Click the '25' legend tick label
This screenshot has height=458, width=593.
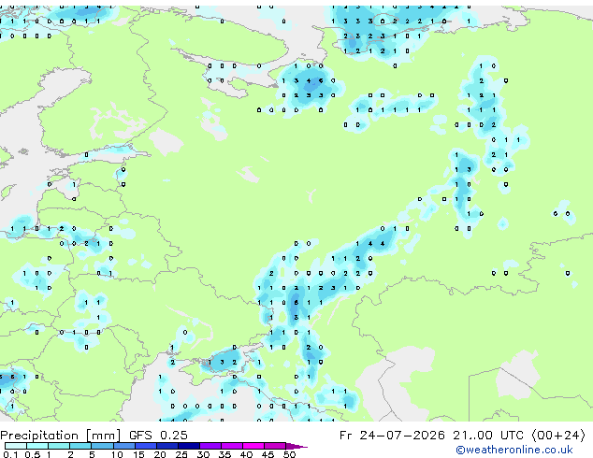(181, 454)
